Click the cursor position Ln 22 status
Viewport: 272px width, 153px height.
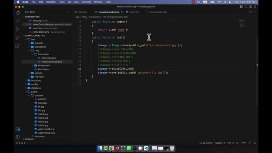pos(206,143)
